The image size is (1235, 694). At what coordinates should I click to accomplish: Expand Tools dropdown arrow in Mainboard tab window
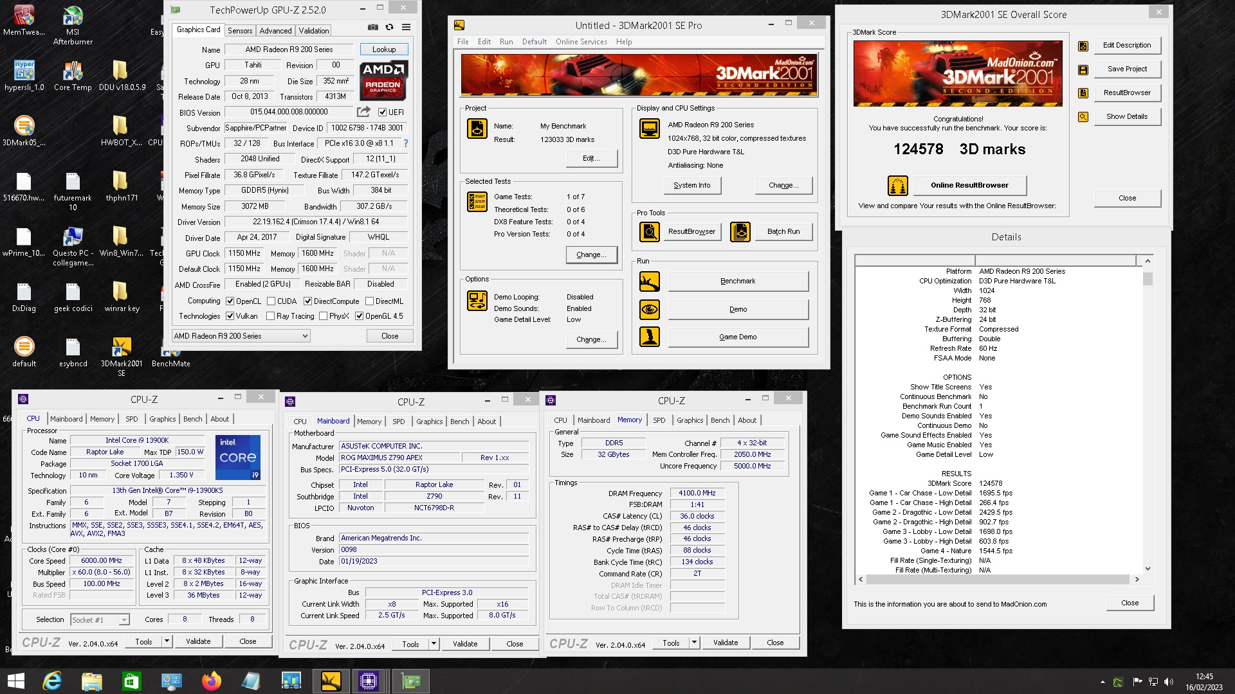pyautogui.click(x=434, y=644)
